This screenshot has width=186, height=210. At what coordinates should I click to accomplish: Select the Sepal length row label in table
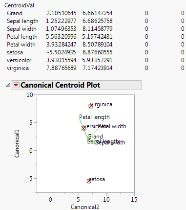pyautogui.click(x=22, y=21)
